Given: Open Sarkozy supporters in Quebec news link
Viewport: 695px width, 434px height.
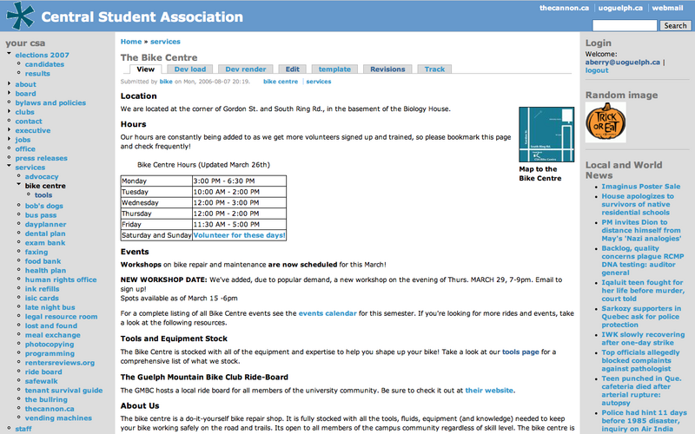Looking at the screenshot, I should (x=641, y=317).
